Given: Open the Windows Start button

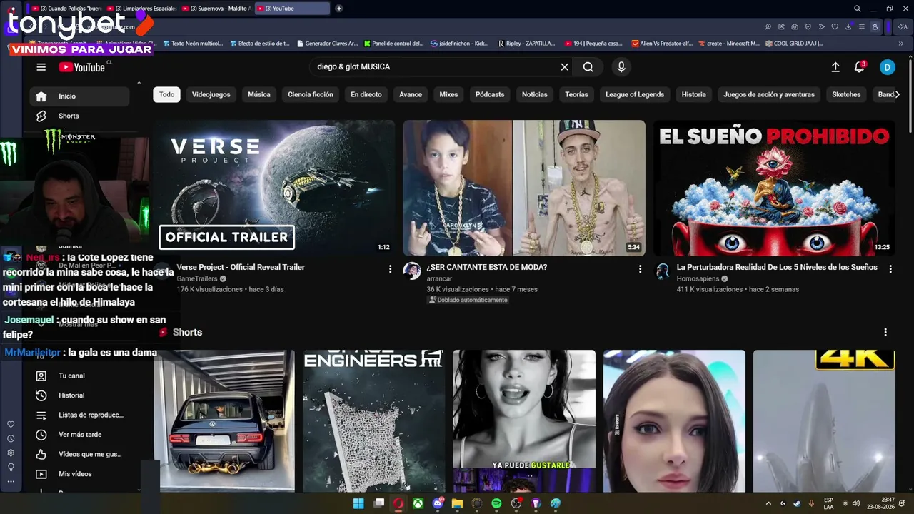Looking at the screenshot, I should pyautogui.click(x=358, y=504).
